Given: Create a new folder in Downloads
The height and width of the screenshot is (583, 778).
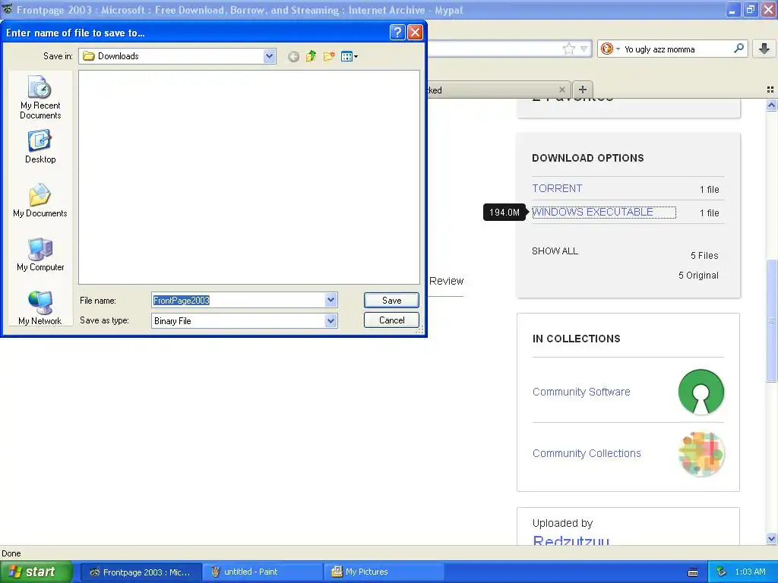Looking at the screenshot, I should (328, 56).
